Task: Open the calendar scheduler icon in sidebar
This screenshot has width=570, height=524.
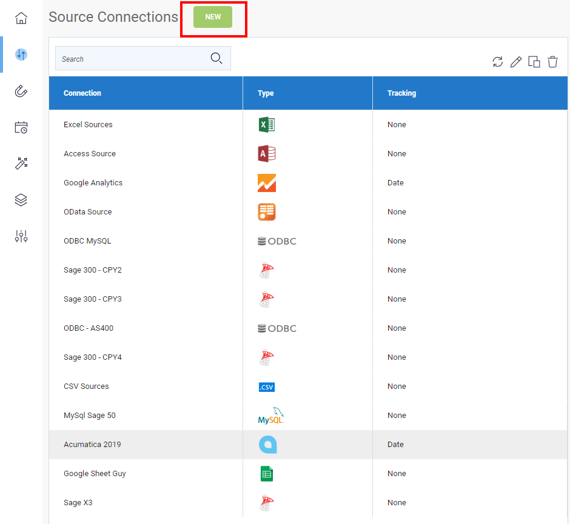Action: [x=21, y=127]
